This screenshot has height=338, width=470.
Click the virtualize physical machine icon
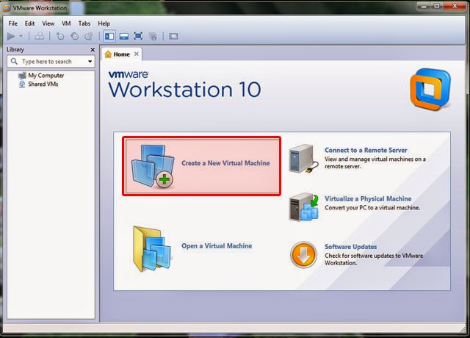pyautogui.click(x=304, y=207)
